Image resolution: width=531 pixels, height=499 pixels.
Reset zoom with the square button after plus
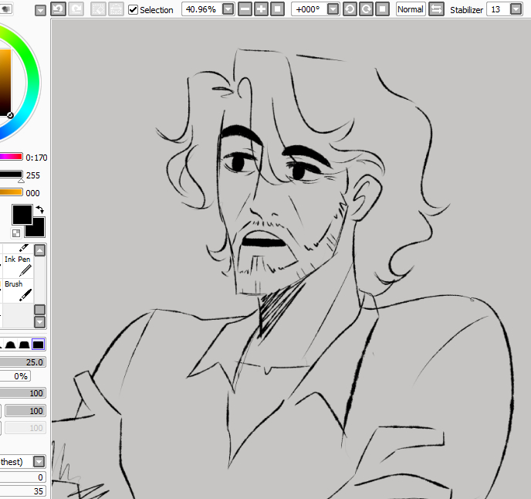277,9
